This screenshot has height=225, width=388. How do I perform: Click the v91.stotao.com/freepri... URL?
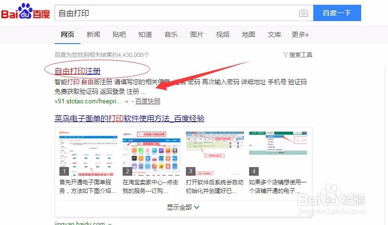point(88,101)
